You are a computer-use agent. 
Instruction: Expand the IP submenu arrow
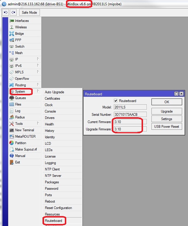point(38,59)
